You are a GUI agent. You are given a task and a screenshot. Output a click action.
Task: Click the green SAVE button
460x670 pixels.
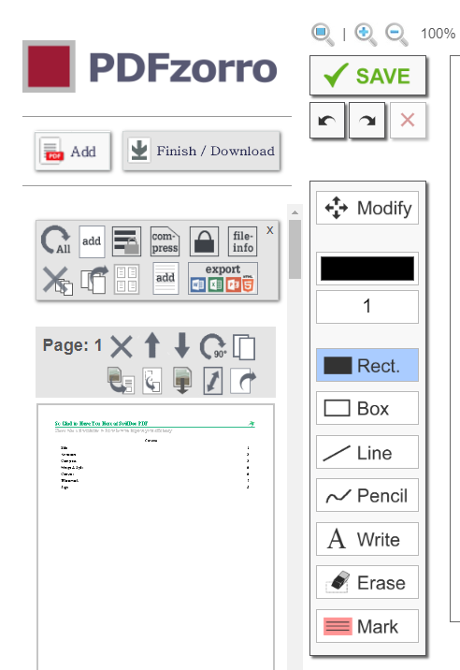pyautogui.click(x=367, y=76)
